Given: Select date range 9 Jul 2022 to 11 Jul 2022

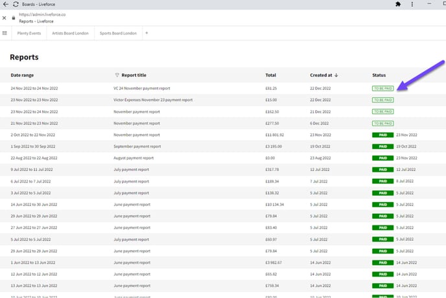Looking at the screenshot, I should (x=32, y=170).
